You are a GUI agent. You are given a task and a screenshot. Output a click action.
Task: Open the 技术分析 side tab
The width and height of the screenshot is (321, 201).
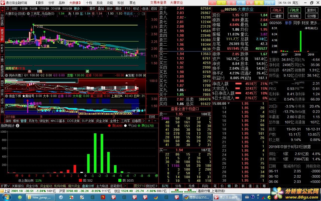(2, 35)
